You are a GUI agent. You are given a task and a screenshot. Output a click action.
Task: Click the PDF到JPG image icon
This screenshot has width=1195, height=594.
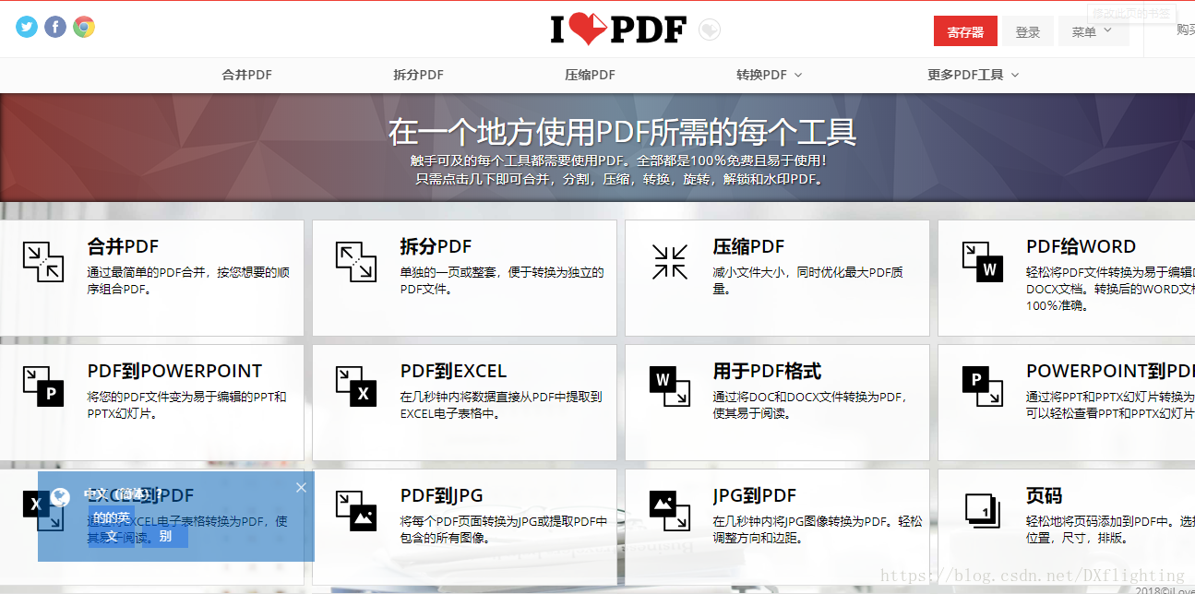(356, 510)
